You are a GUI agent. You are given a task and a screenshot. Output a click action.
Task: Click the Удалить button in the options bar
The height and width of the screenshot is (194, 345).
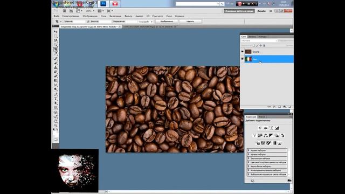[190, 22]
